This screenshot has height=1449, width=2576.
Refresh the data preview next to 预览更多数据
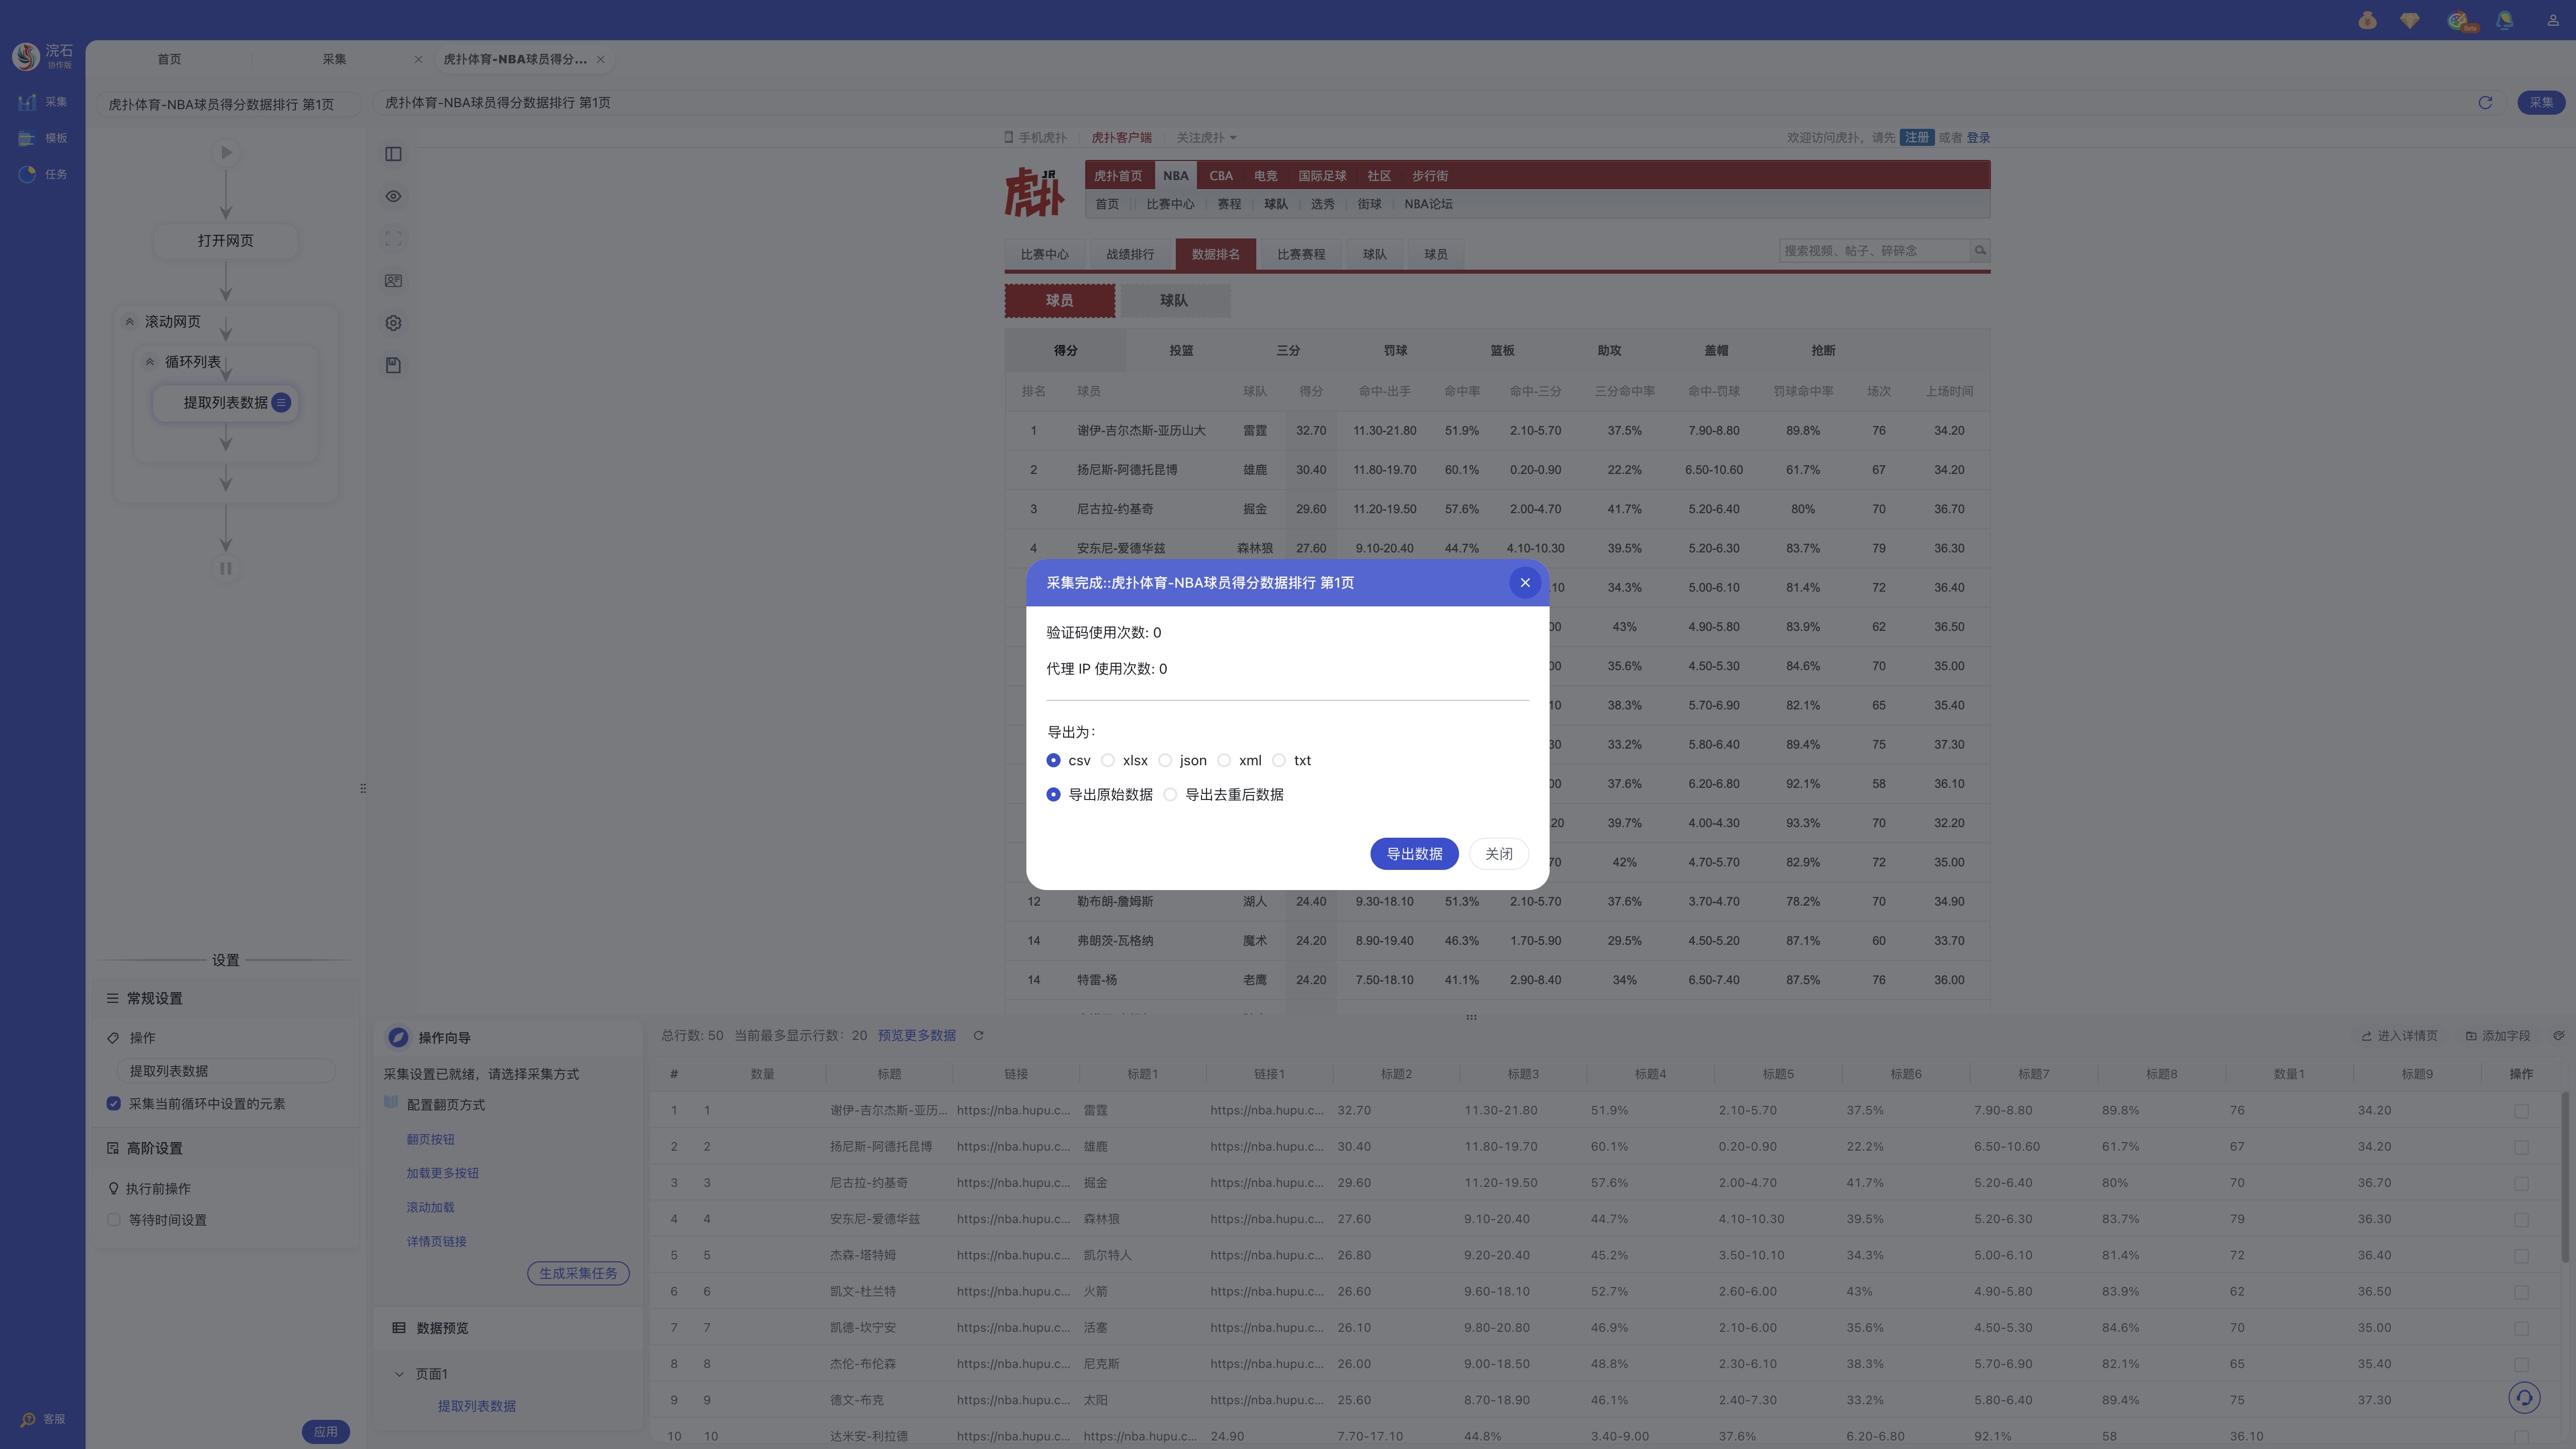[x=978, y=1036]
